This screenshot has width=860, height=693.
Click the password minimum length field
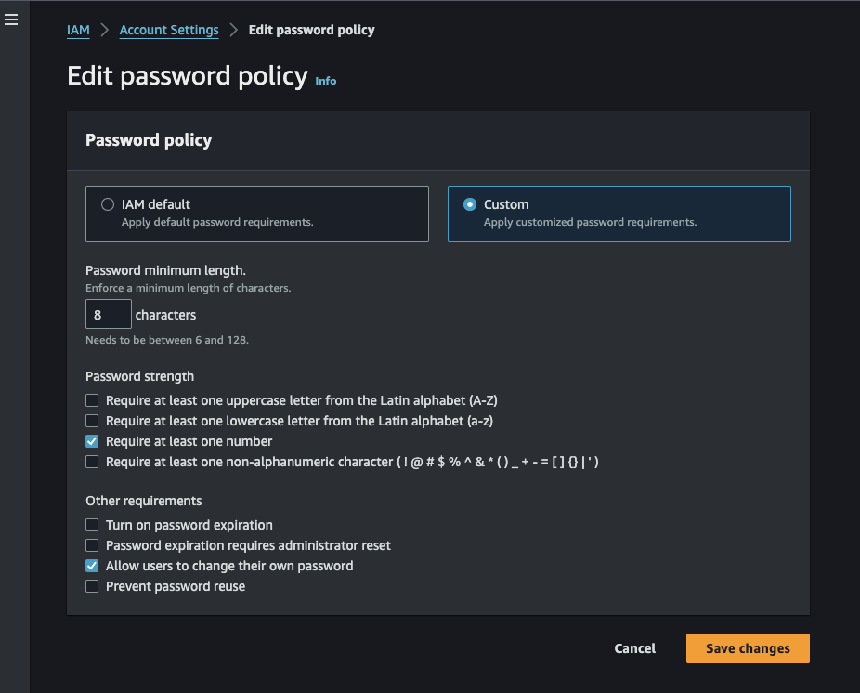[108, 315]
